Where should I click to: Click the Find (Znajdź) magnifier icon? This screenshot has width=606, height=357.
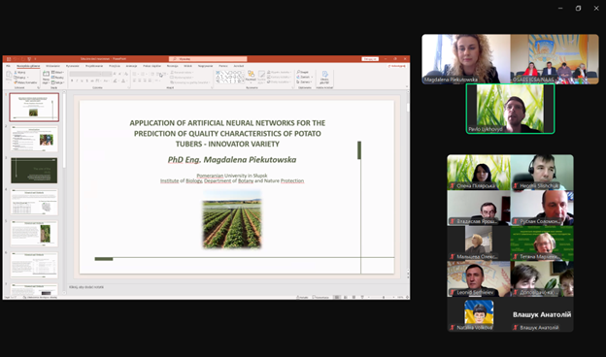(298, 72)
